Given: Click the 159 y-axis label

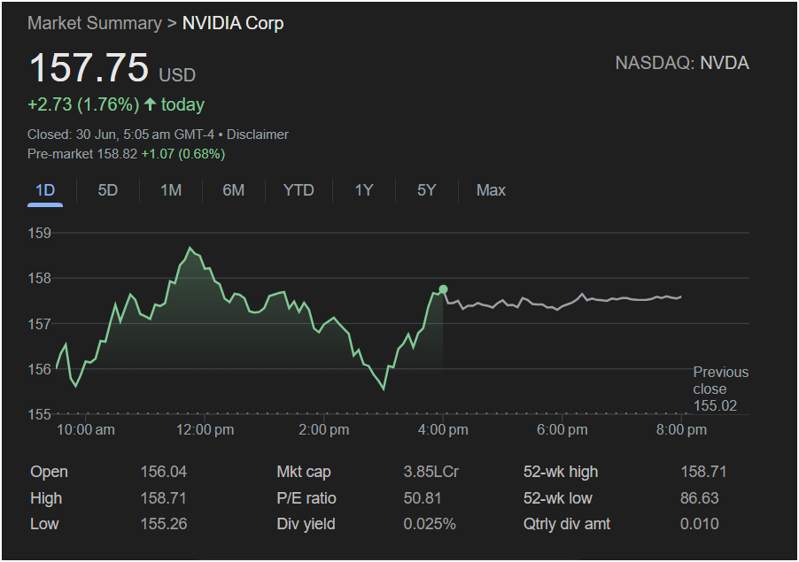Looking at the screenshot, I should 39,233.
